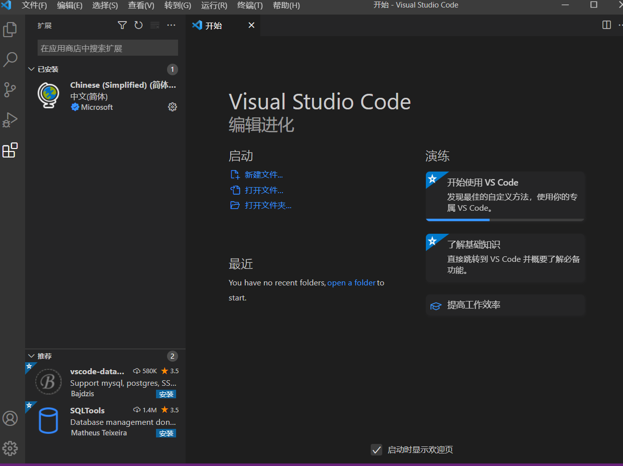The height and width of the screenshot is (466, 623).
Task: Click the Extensions icon in activity bar
Action: 10,150
